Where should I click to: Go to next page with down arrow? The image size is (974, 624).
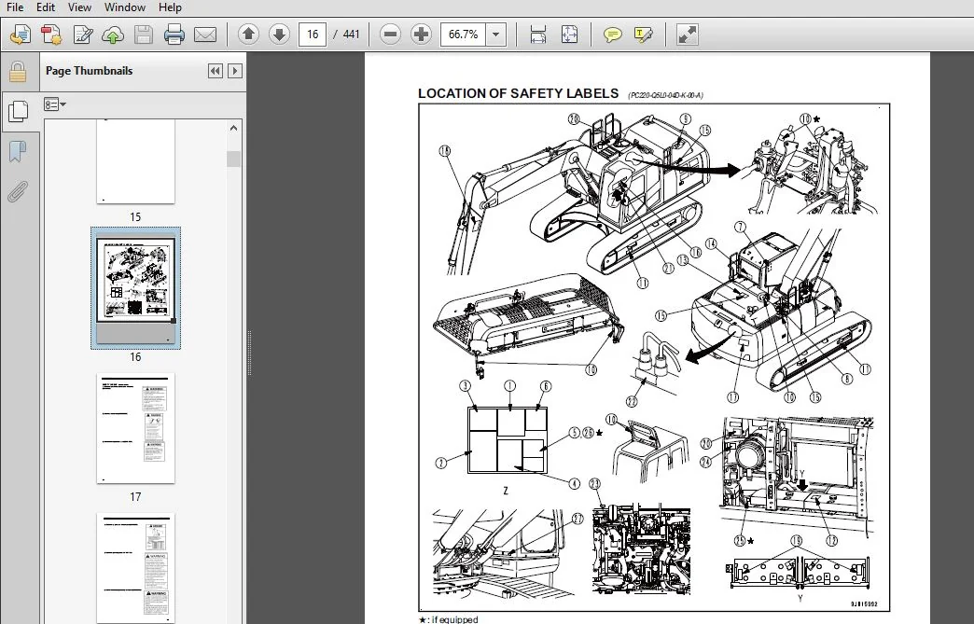280,35
